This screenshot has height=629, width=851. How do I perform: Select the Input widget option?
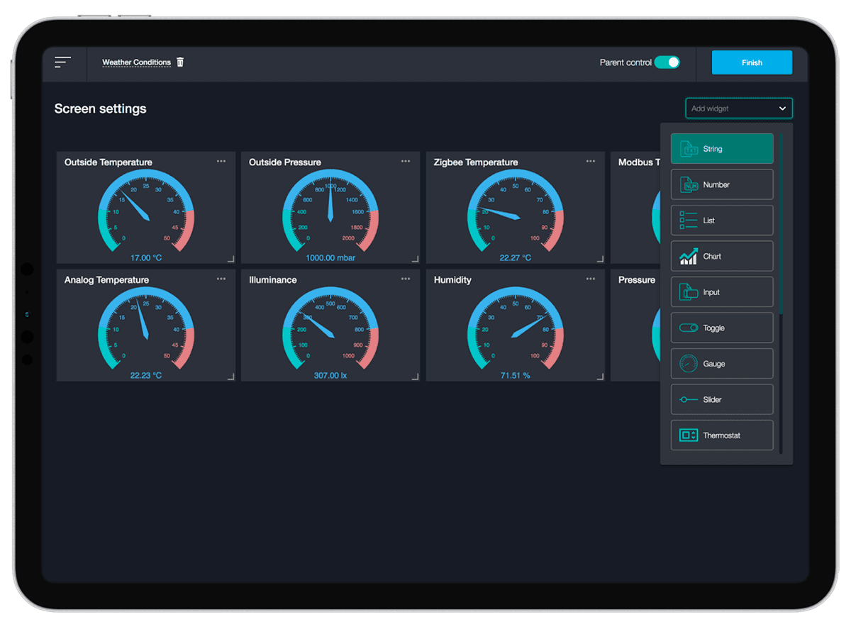click(x=722, y=292)
